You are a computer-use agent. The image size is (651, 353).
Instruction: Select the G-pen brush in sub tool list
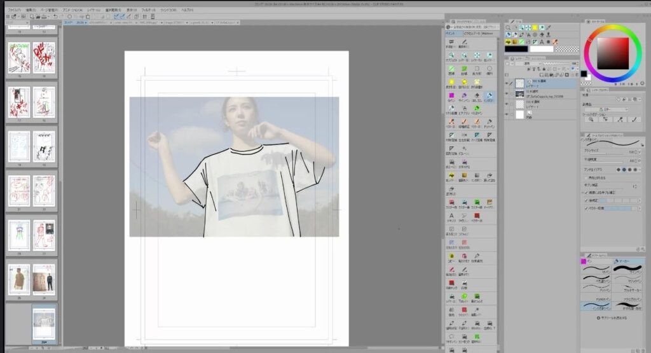point(596,268)
